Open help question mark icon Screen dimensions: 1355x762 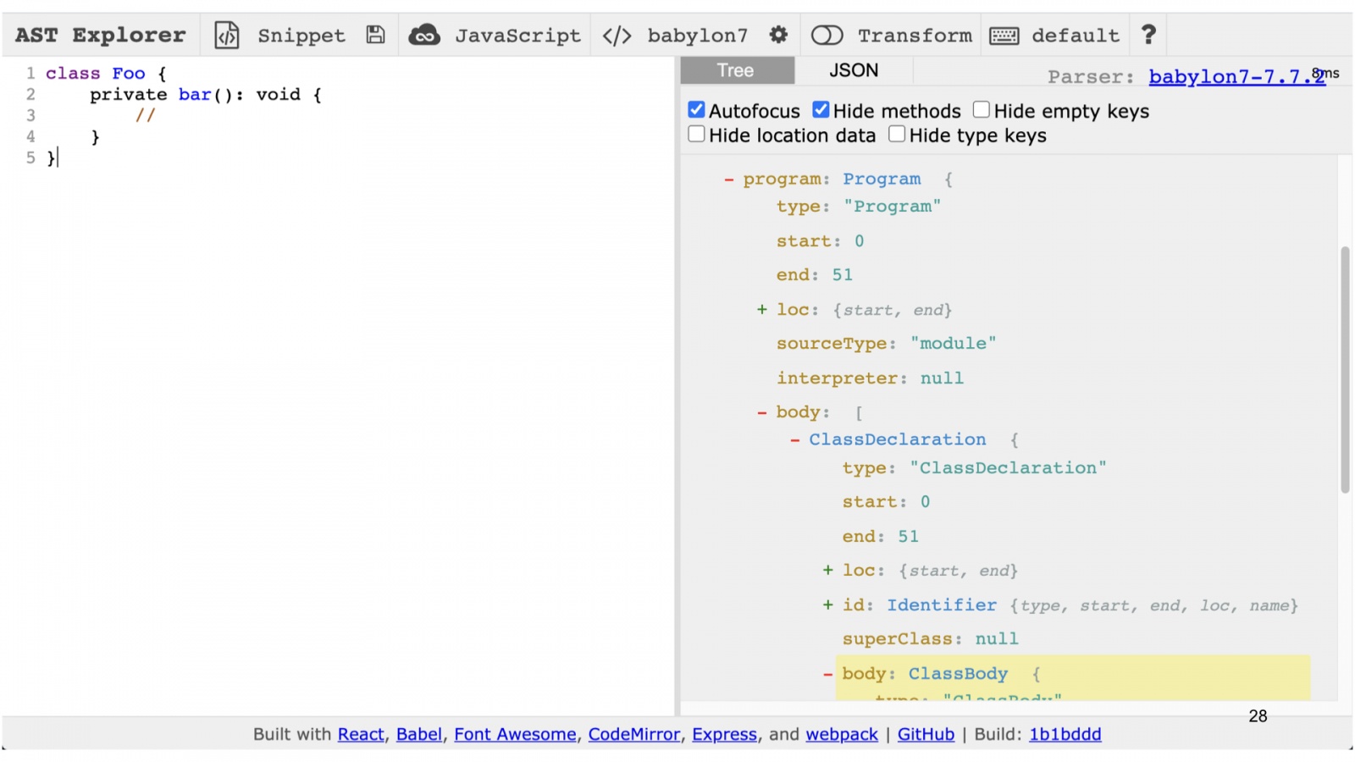[x=1148, y=35]
